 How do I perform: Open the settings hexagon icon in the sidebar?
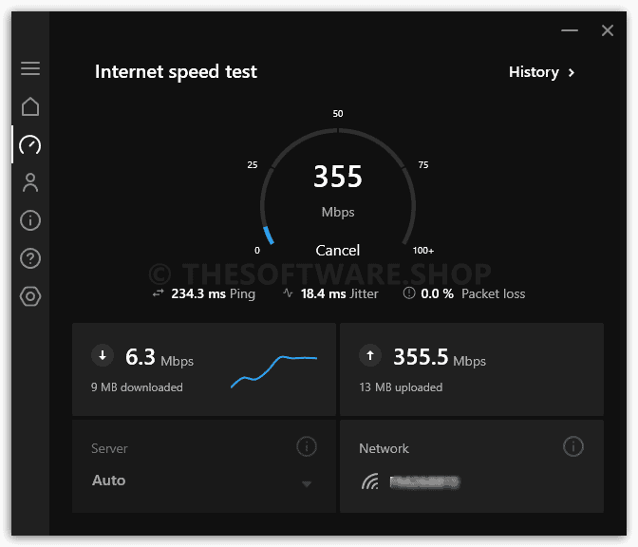point(30,296)
